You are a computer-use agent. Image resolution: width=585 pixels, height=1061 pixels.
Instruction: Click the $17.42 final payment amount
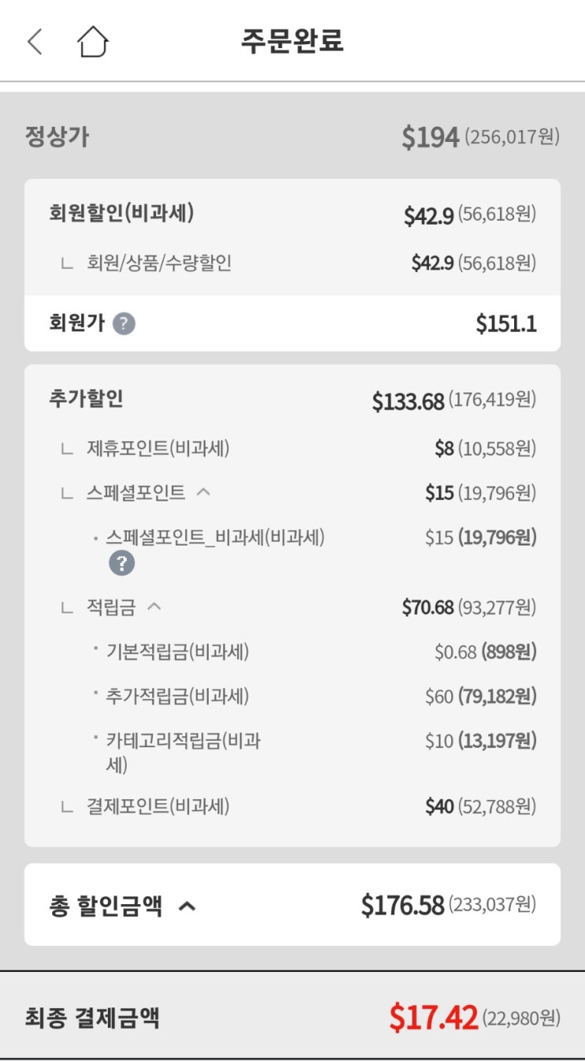point(433,1018)
